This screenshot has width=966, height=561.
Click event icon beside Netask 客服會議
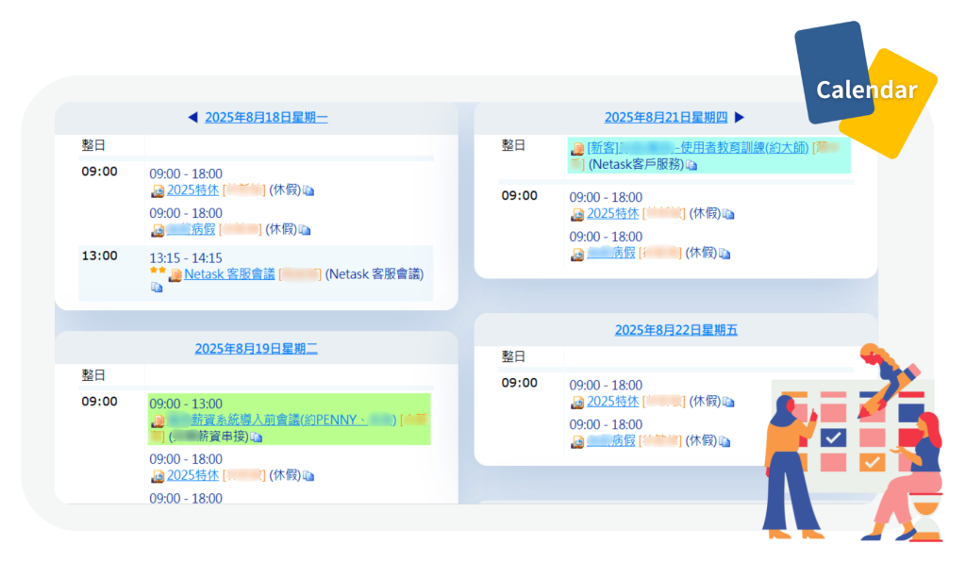(x=175, y=275)
